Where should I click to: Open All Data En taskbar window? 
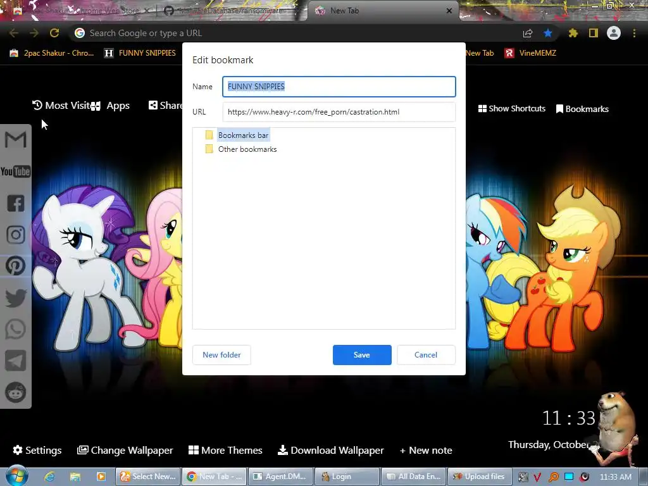click(413, 477)
